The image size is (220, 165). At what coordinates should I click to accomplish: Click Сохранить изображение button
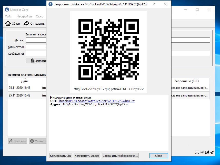(120, 156)
